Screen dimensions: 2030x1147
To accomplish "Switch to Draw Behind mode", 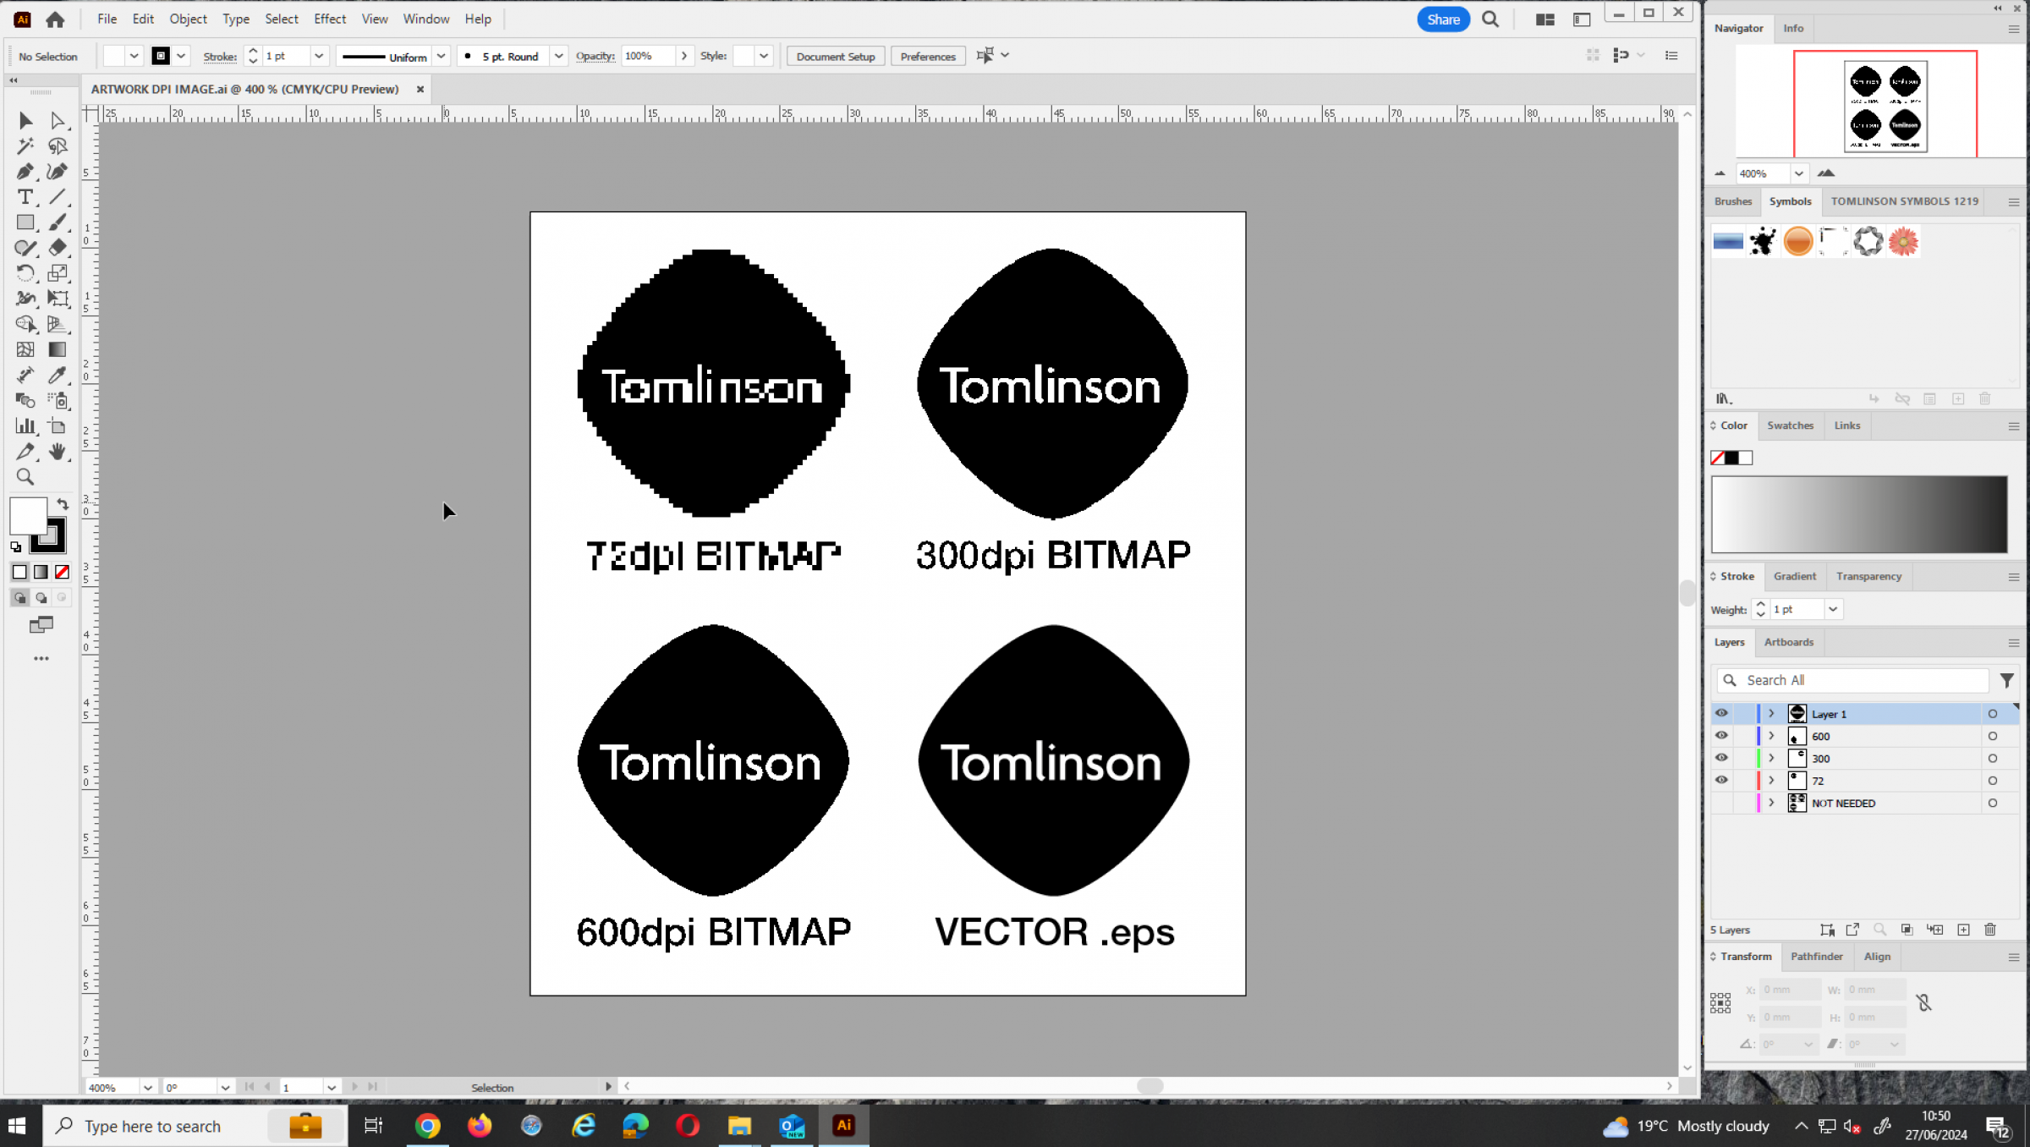I will 41,598.
